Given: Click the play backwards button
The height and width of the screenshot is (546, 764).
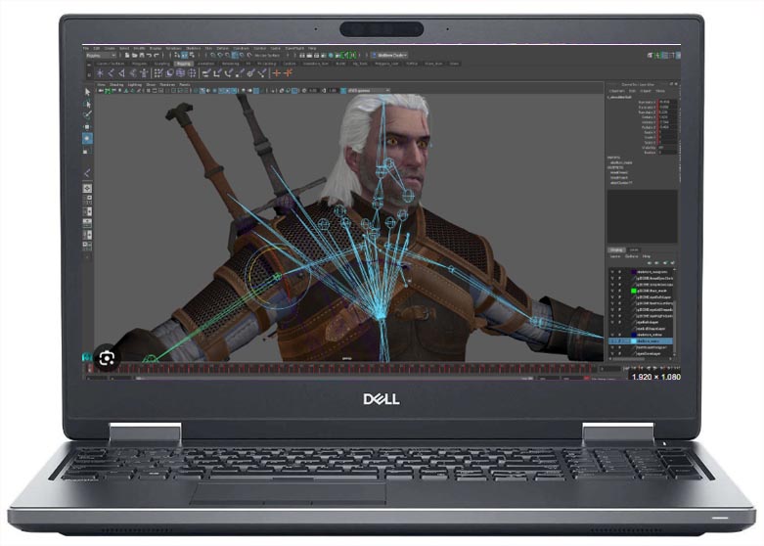Looking at the screenshot, I should [x=648, y=368].
